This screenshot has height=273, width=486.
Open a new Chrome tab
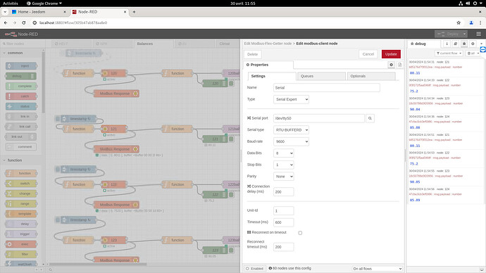pos(134,12)
